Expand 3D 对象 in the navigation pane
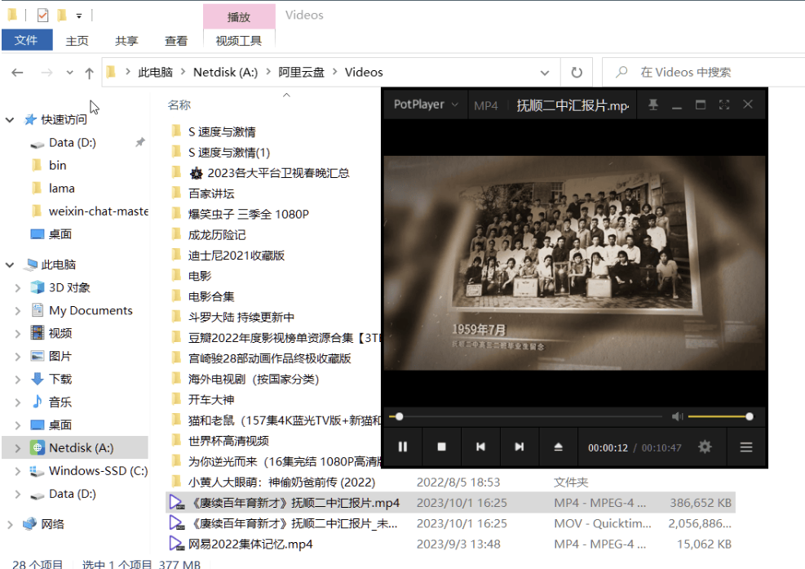The image size is (805, 569). click(18, 287)
